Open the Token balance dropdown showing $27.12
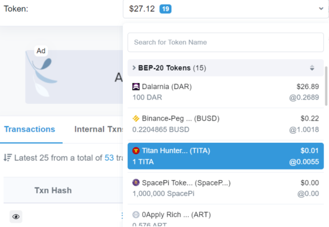 pos(225,9)
